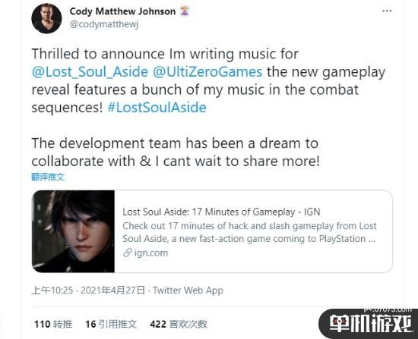This screenshot has height=339, width=418.
Task: Open the @codymatthewj handle
Action: pyautogui.click(x=104, y=24)
